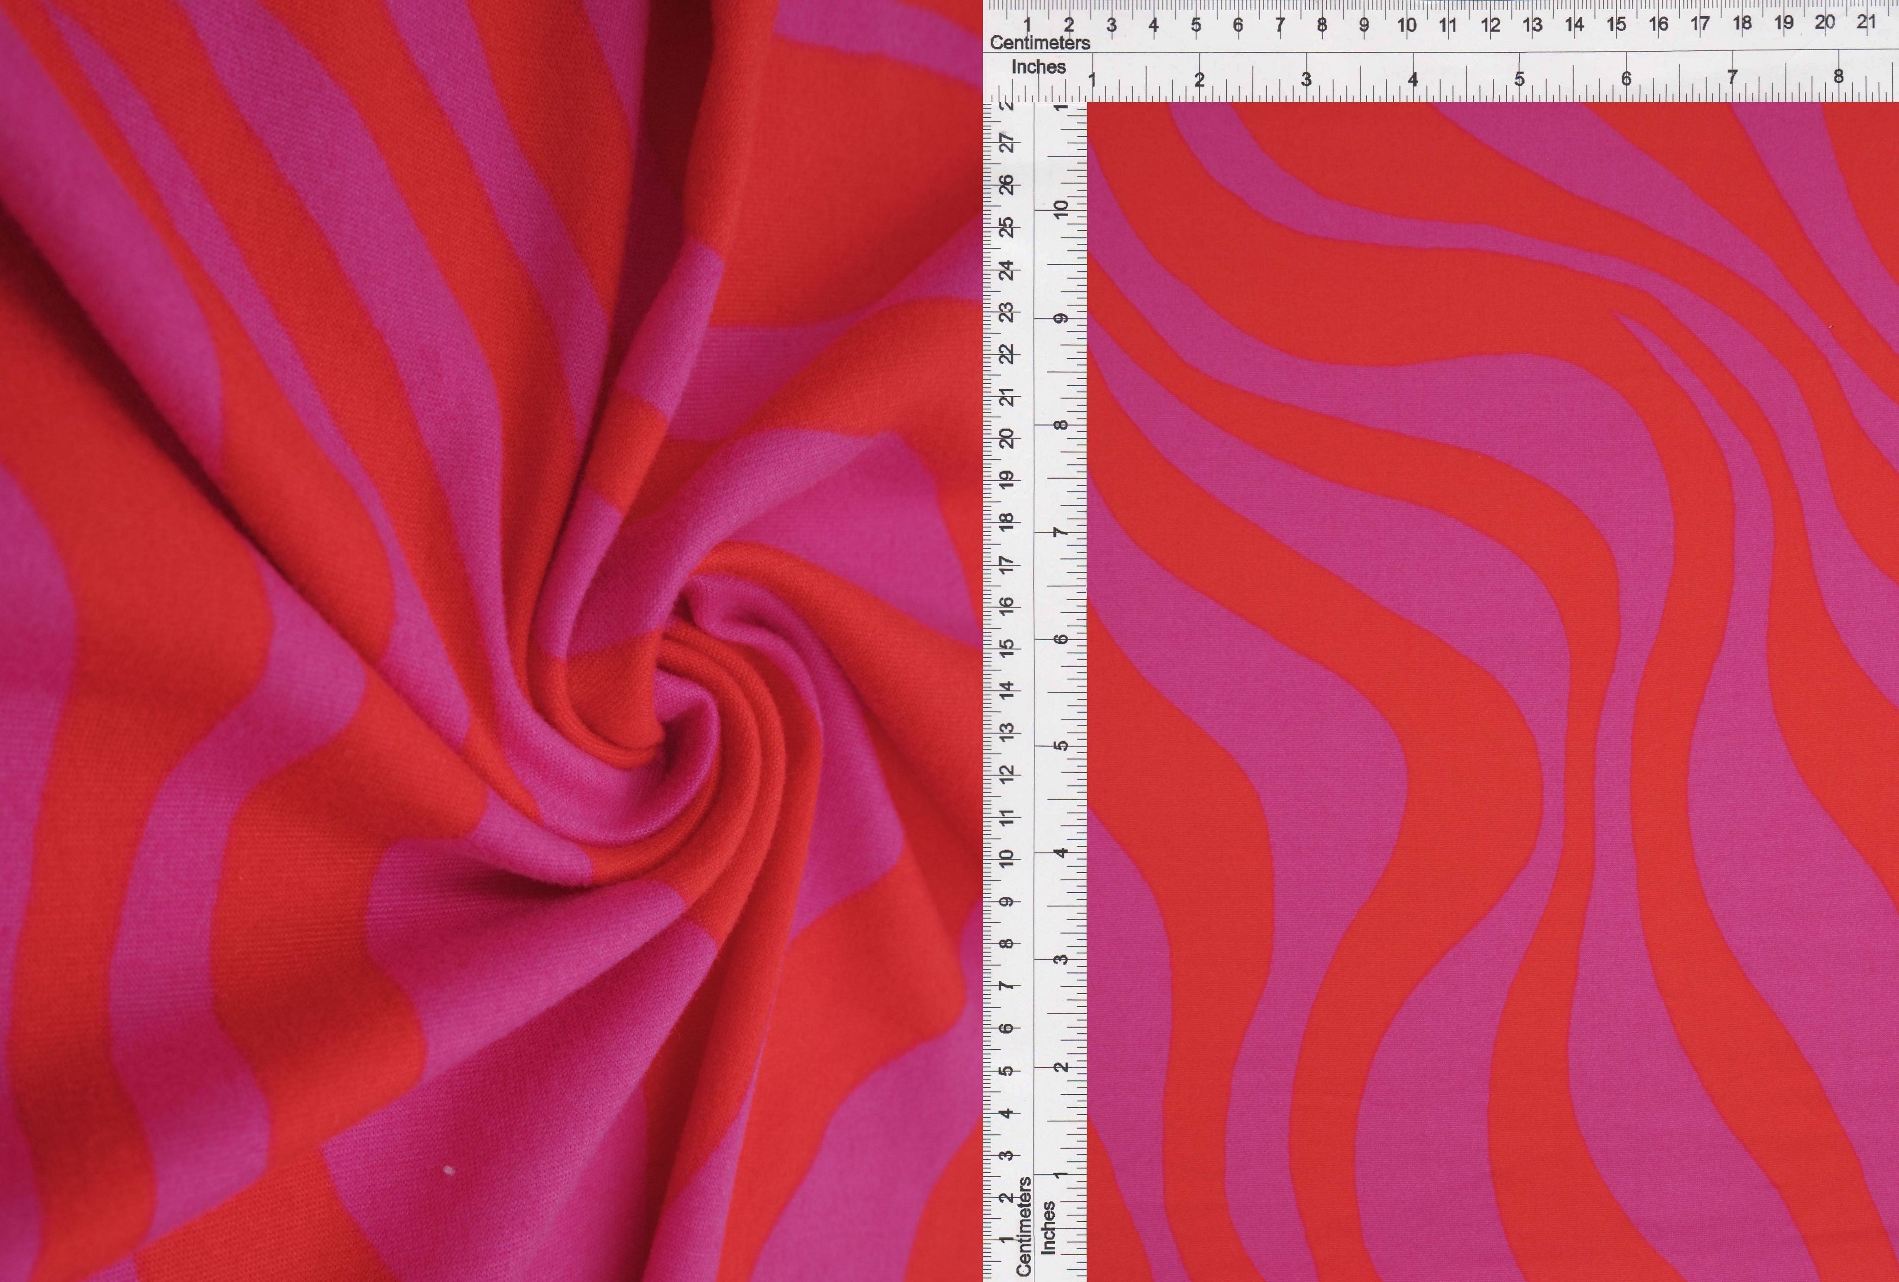Screen dimensions: 1899x1282
Task: Click the 7 inch mark on the vertical ruler
Action: (x=1061, y=532)
